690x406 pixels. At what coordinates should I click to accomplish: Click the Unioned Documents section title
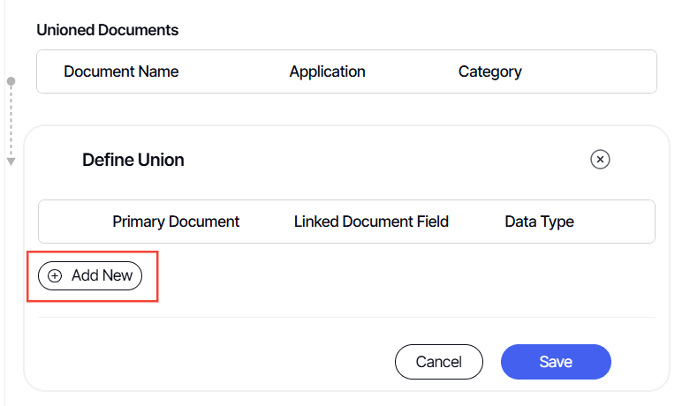(107, 30)
